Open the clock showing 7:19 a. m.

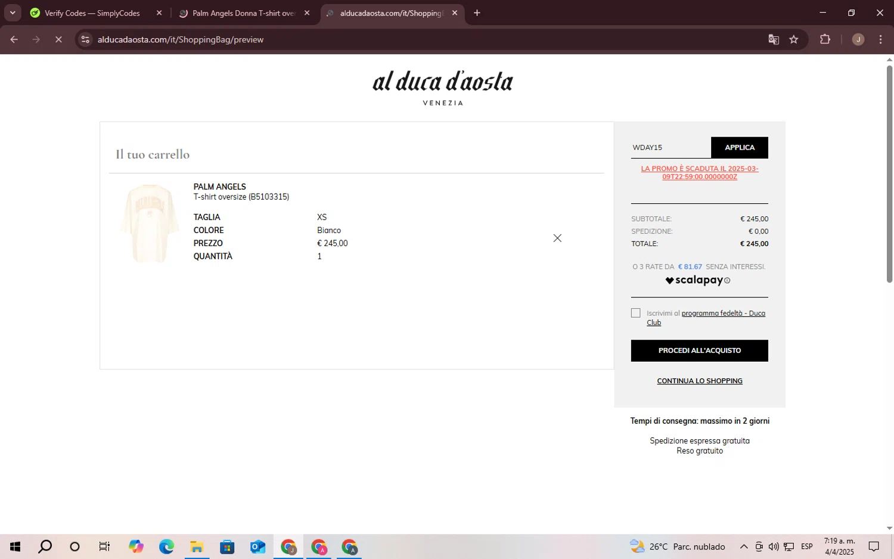[839, 546]
